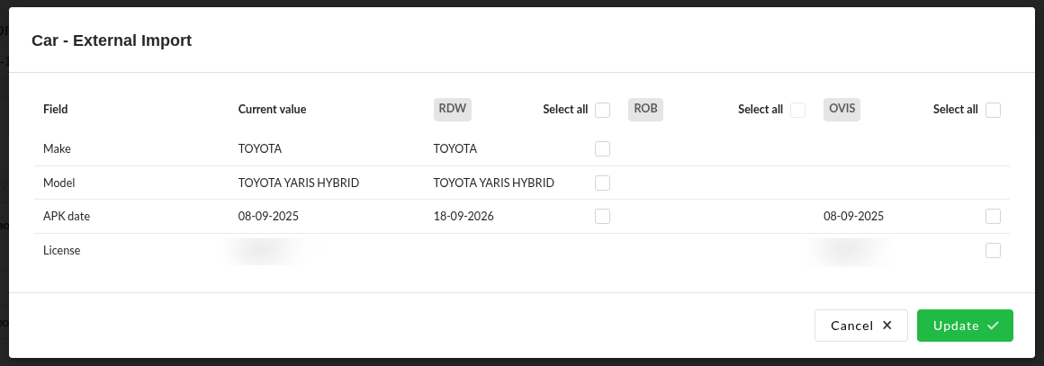The height and width of the screenshot is (366, 1044).
Task: Click the current Model value text
Action: [299, 183]
